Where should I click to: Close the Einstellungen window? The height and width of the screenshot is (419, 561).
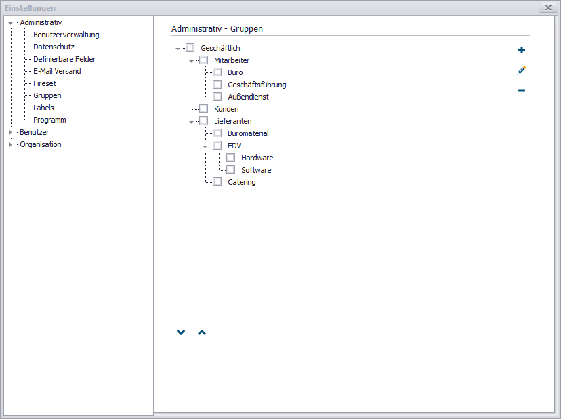547,7
